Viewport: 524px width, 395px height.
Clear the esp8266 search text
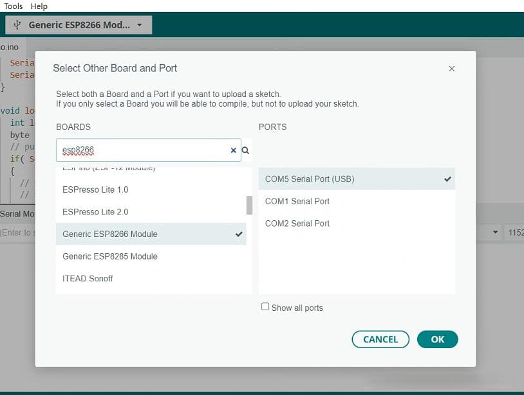(x=233, y=150)
